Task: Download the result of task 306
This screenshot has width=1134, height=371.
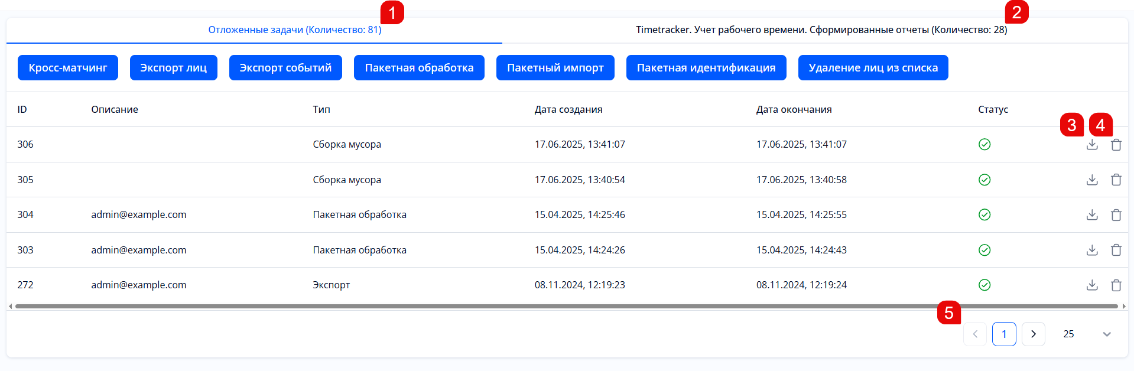Action: 1092,145
